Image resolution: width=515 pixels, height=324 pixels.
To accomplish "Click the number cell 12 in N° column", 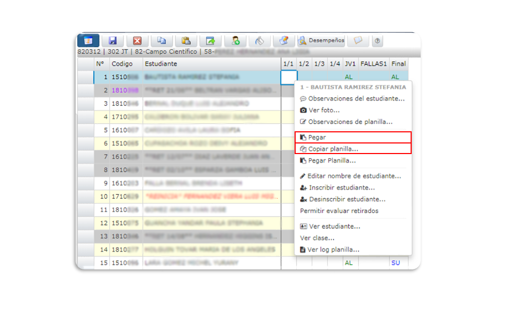I will (102, 223).
